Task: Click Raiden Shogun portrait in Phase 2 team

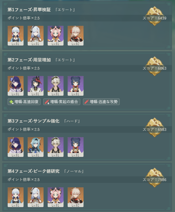Action: tap(16, 86)
